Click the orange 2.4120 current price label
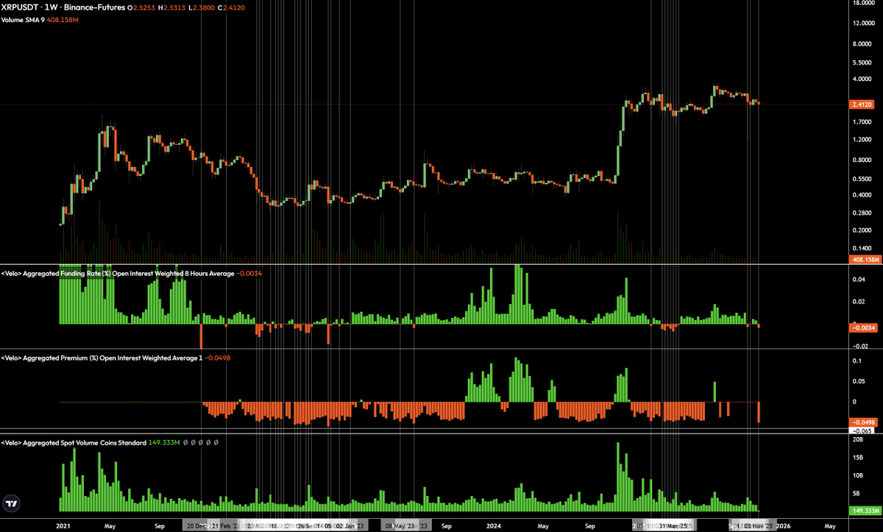883x532 pixels. click(x=862, y=105)
